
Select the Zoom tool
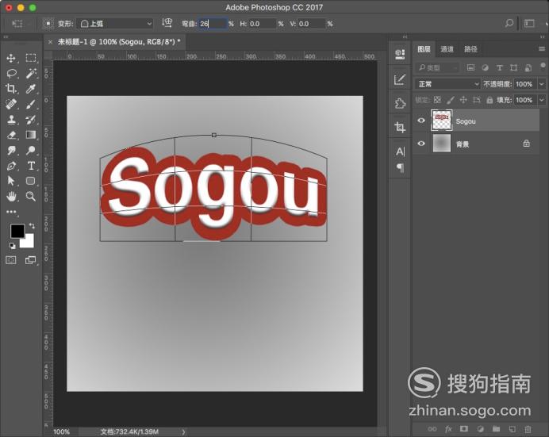click(31, 196)
